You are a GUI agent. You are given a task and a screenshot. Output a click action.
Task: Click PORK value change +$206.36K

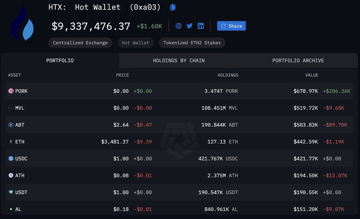tap(337, 91)
